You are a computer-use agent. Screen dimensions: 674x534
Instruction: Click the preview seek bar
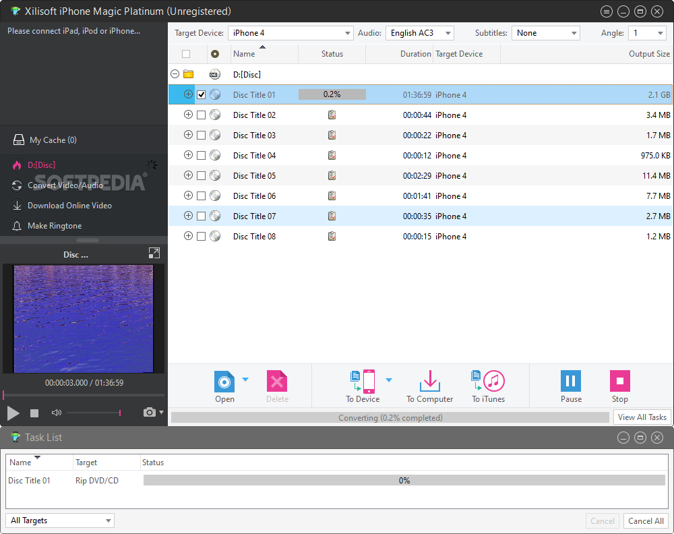tap(84, 394)
